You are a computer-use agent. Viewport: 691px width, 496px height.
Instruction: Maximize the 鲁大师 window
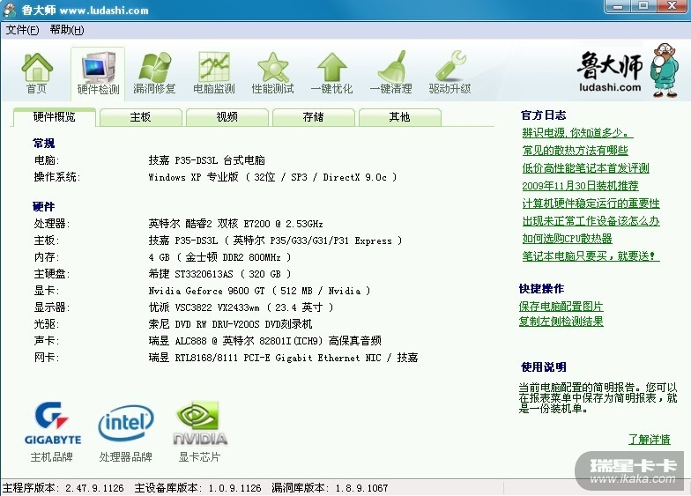(643, 6)
